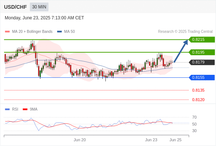Click the Research © 2025 Trading Central credit
The image size is (216, 146).
[185, 32]
